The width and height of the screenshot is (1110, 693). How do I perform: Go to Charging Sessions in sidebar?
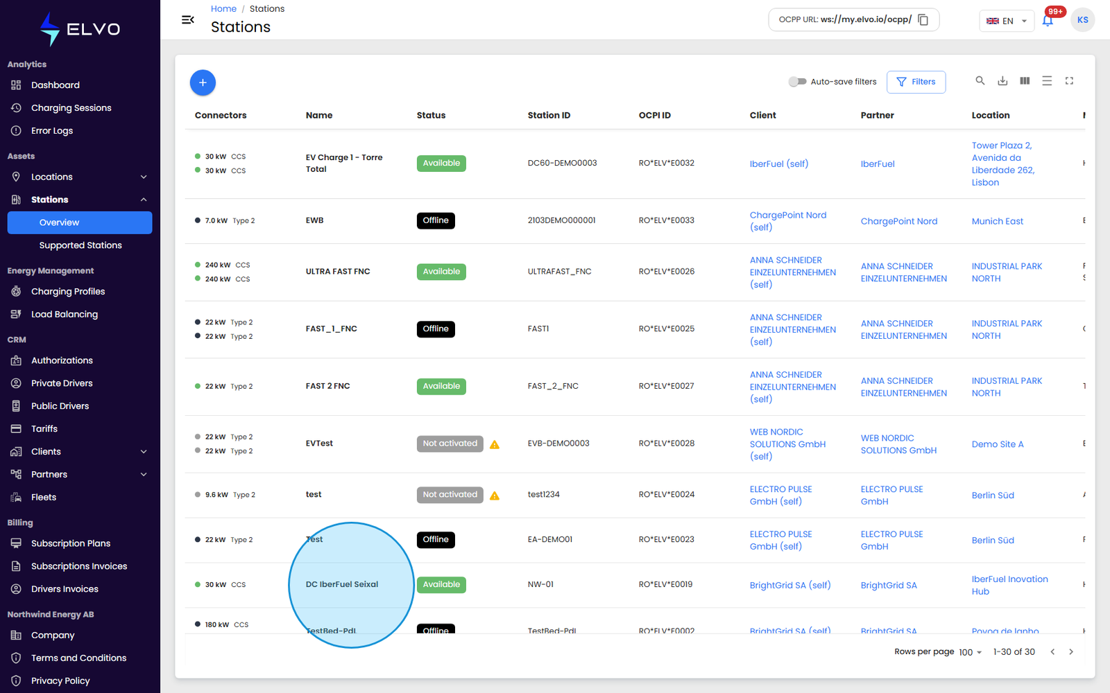pyautogui.click(x=71, y=108)
